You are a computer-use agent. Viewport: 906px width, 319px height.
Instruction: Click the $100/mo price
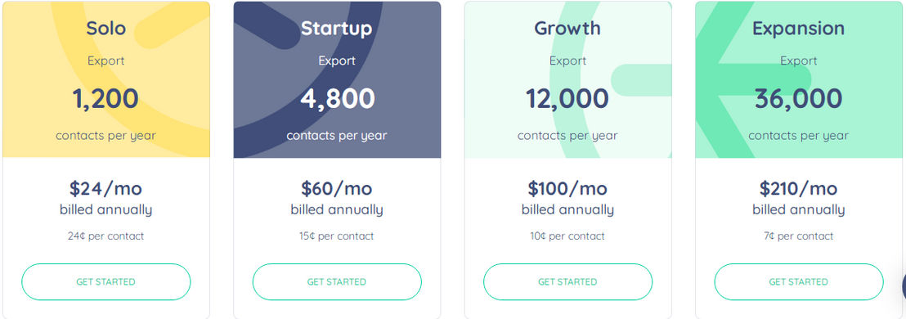pyautogui.click(x=567, y=188)
